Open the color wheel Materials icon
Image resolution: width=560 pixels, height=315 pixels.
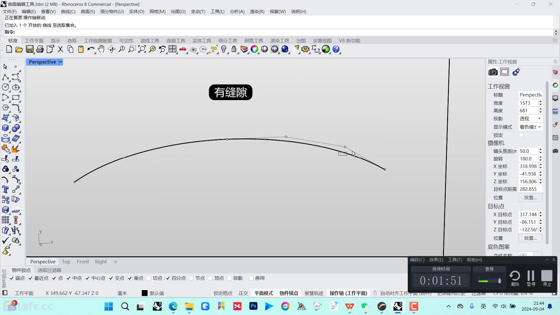(x=254, y=49)
